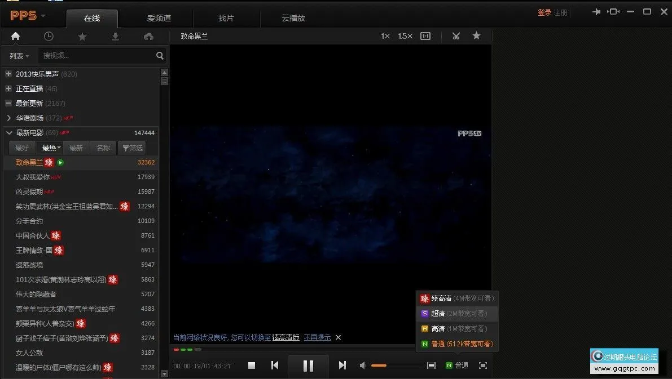Open the 收藏 favorites panel
Image resolution: width=672 pixels, height=379 pixels.
point(82,36)
